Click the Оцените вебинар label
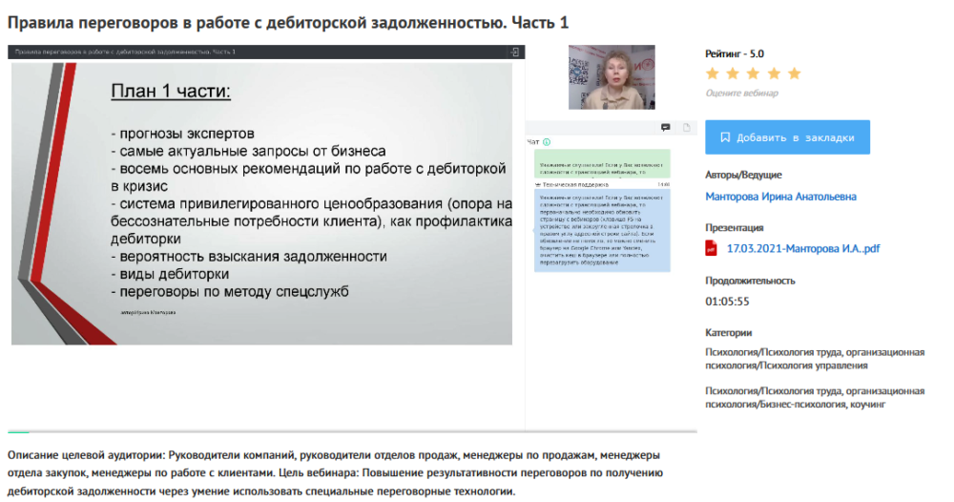The width and height of the screenshot is (954, 502). [741, 94]
